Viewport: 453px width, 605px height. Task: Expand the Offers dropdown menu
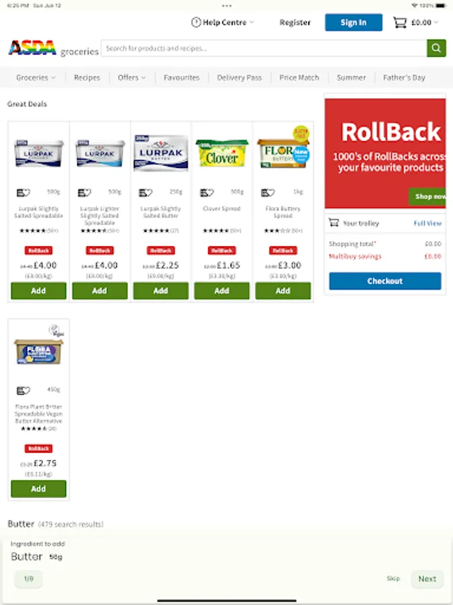tap(132, 77)
